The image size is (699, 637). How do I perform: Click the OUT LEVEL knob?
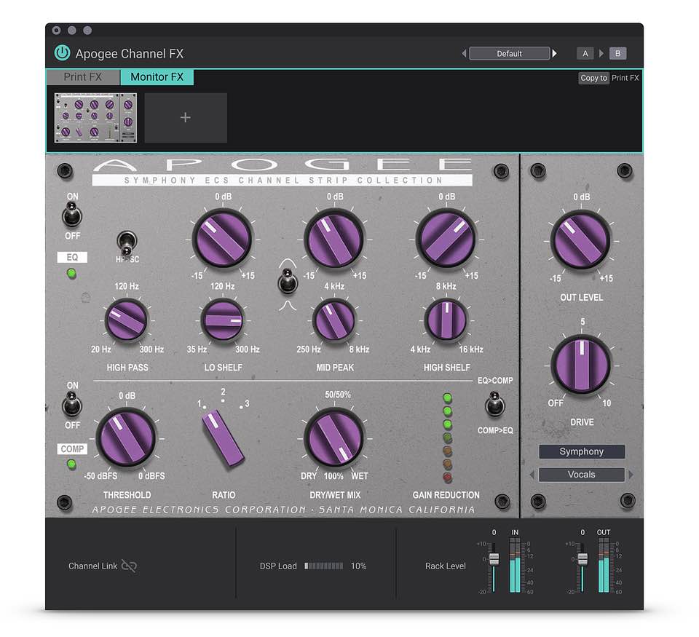(581, 240)
